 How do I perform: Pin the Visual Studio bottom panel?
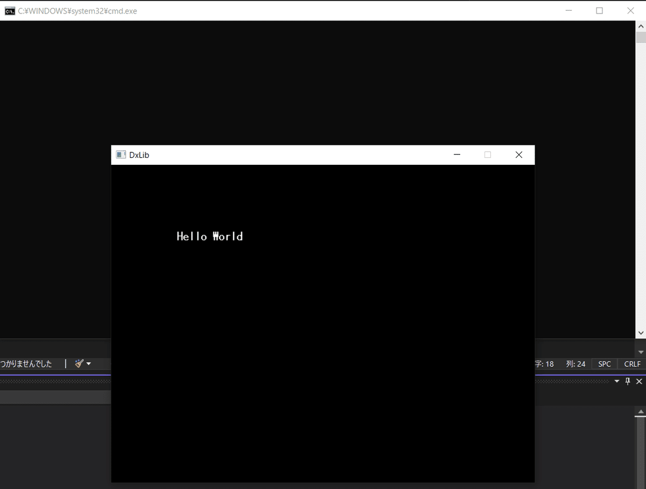click(628, 381)
